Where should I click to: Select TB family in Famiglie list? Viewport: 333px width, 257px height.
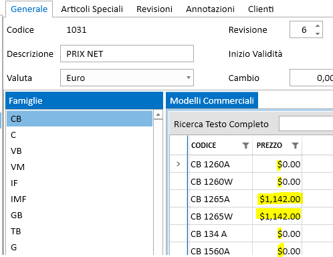pos(80,232)
